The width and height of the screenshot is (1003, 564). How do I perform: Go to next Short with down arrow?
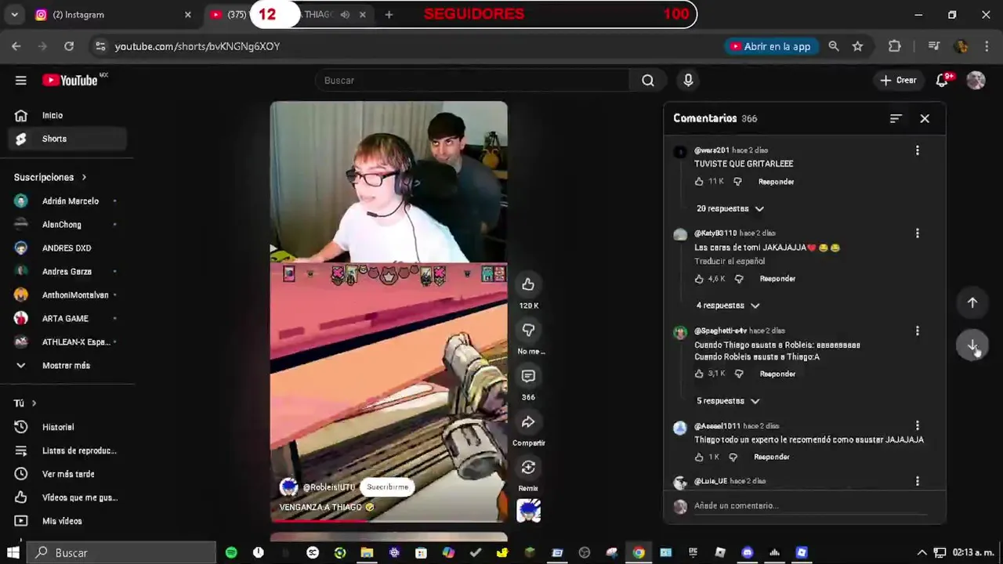(x=972, y=345)
